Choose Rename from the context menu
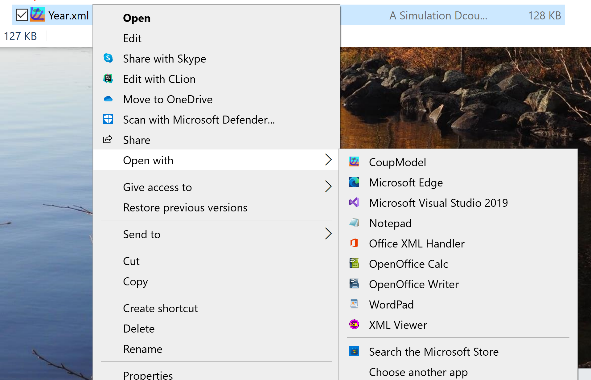This screenshot has width=591, height=380. coord(216,349)
